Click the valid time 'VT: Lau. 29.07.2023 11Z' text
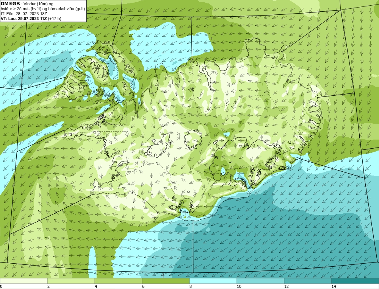Screen dimensions: 379x289 tap(23, 19)
